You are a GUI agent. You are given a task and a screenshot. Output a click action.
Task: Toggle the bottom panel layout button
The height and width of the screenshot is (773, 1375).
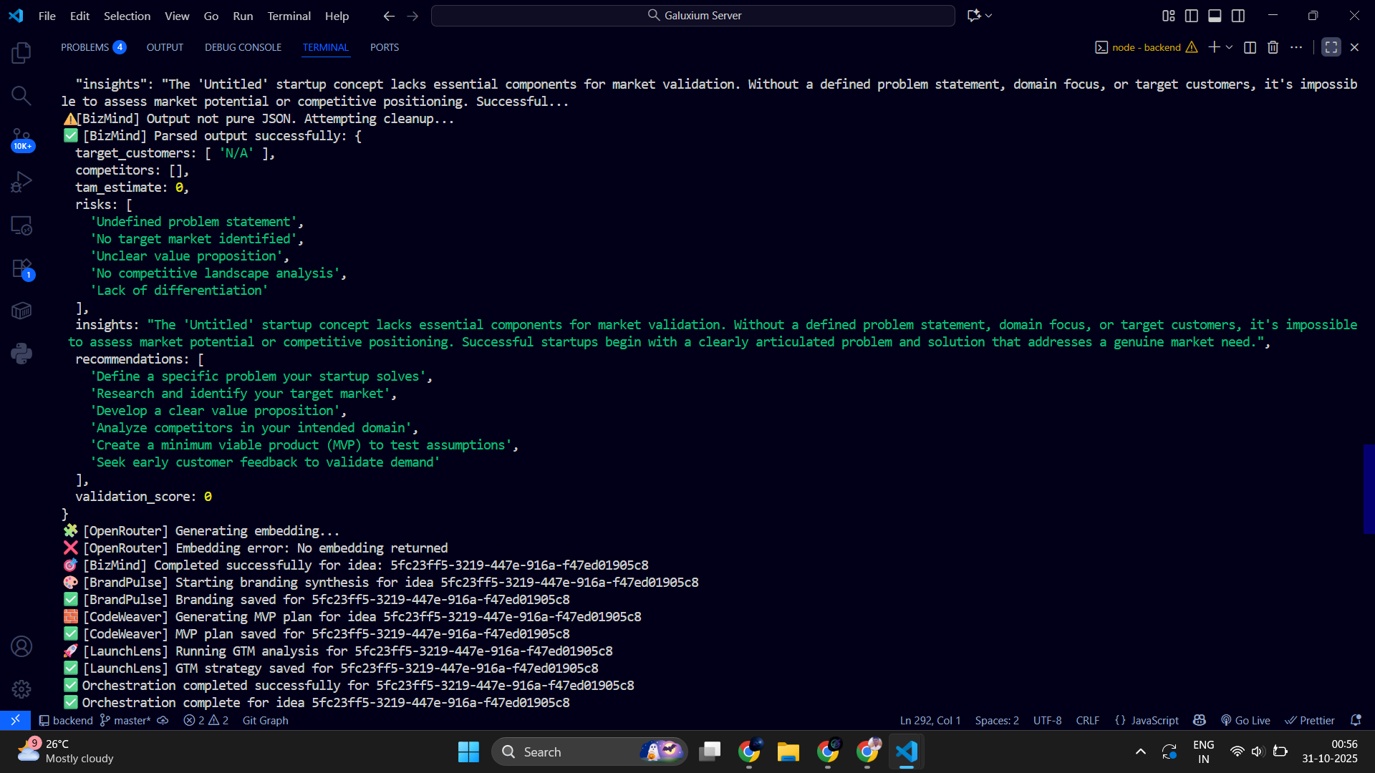point(1215,16)
